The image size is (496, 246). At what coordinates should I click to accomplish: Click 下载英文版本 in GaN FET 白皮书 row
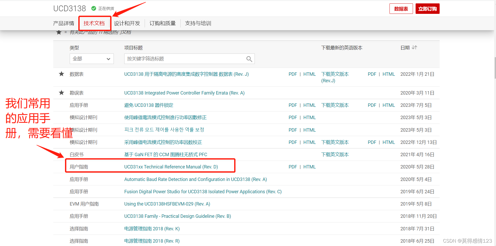click(335, 155)
